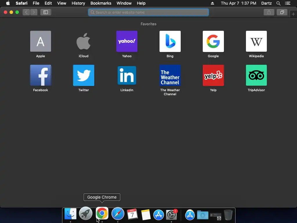Show the tab overview

pos(282,12)
